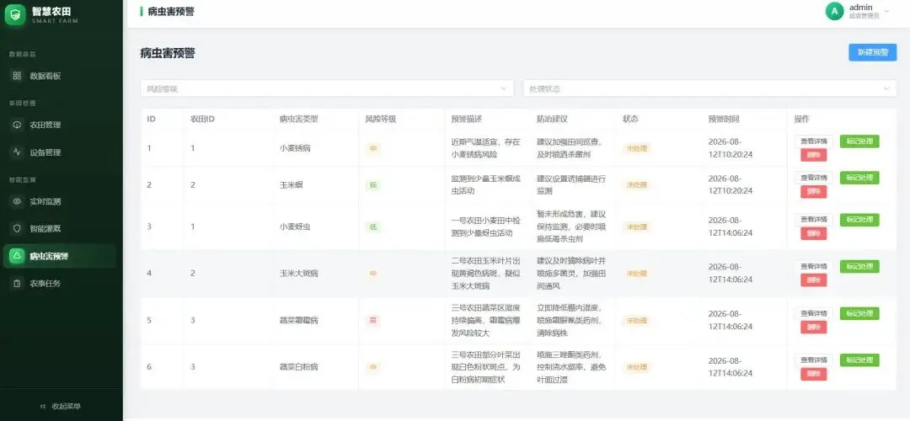The height and width of the screenshot is (421, 910).
Task: Click the 防治建议 column header
Action: pyautogui.click(x=552, y=119)
